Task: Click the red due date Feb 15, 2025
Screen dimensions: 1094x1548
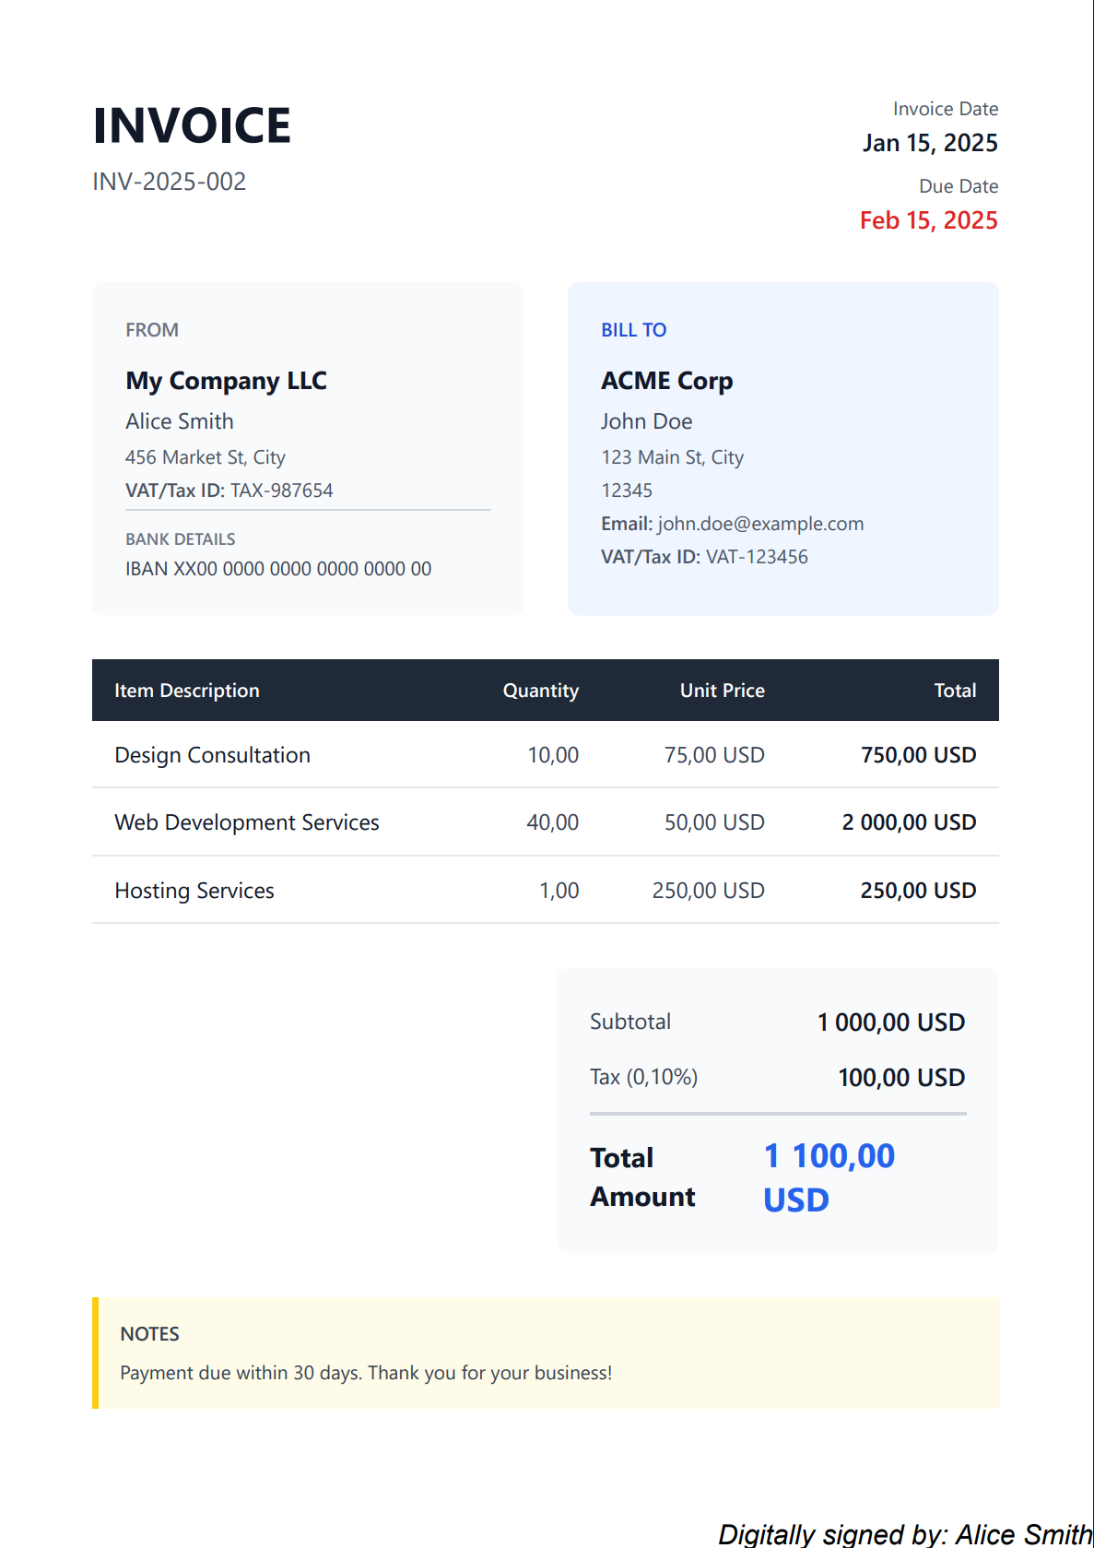Action: click(928, 220)
